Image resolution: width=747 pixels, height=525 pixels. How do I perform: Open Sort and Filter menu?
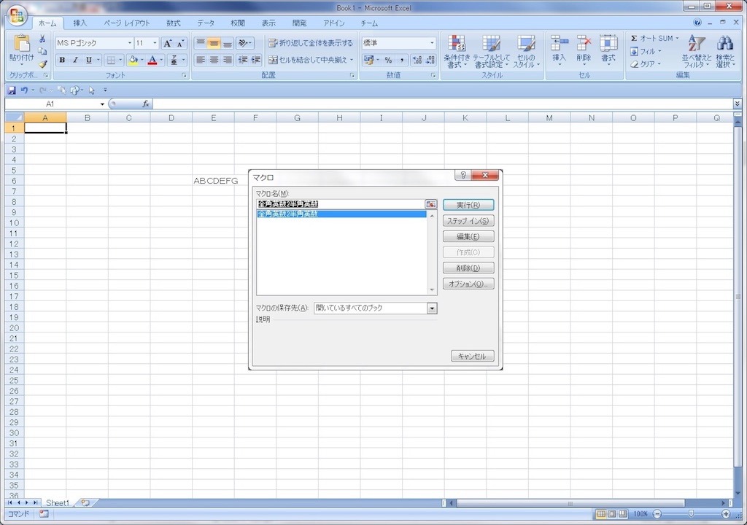(697, 52)
